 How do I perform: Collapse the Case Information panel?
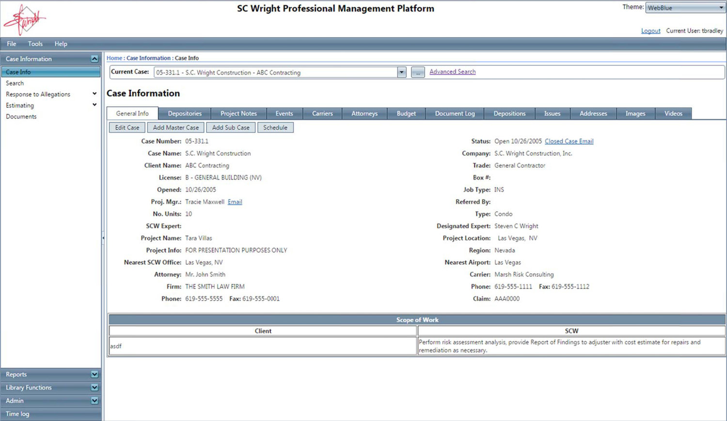[95, 59]
